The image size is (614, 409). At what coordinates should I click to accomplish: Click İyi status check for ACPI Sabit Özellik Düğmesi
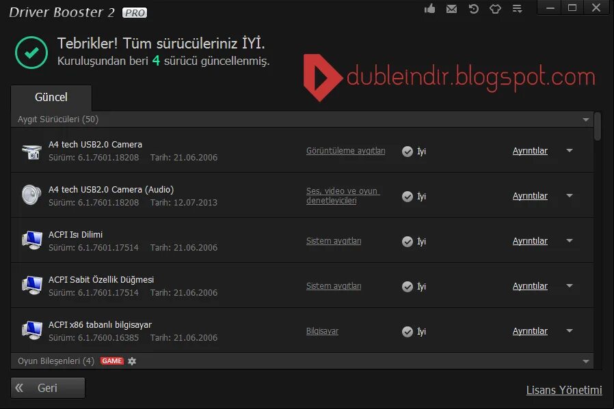coord(408,286)
